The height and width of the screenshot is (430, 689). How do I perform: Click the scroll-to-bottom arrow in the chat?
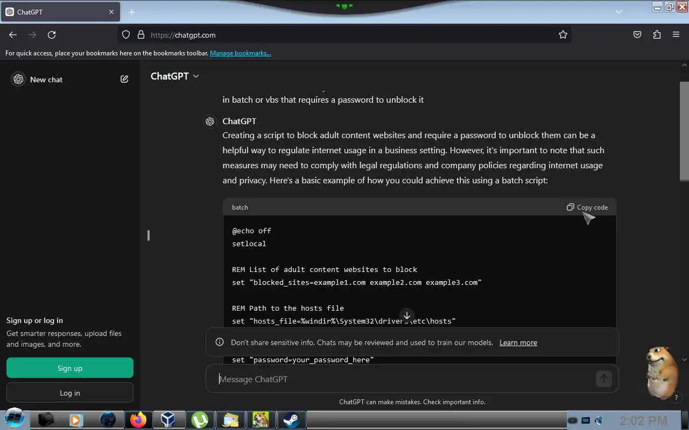(407, 316)
